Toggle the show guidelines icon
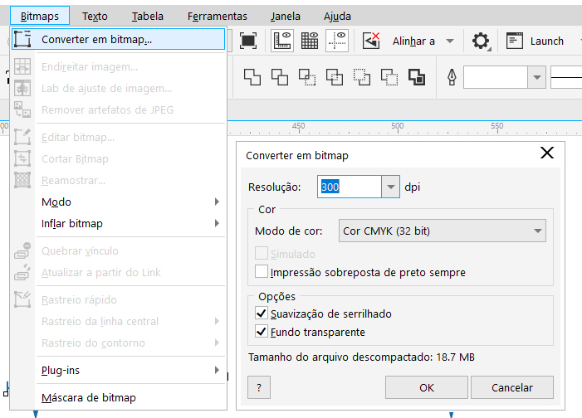 [337, 41]
